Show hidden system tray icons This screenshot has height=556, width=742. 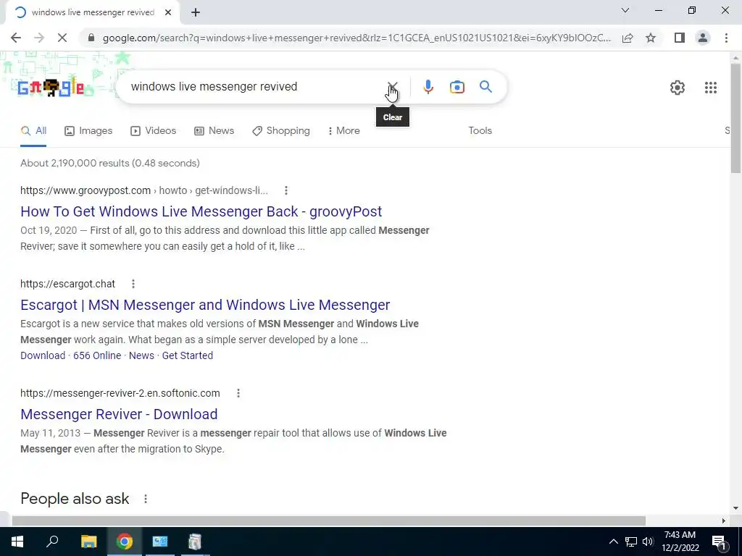[x=613, y=542]
